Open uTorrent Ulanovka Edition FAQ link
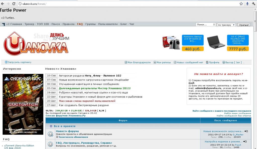257x149 pixels. (19, 147)
